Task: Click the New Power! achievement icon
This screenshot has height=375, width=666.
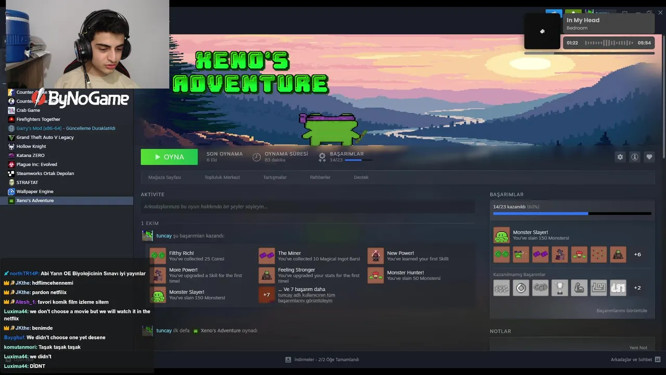Action: click(376, 256)
